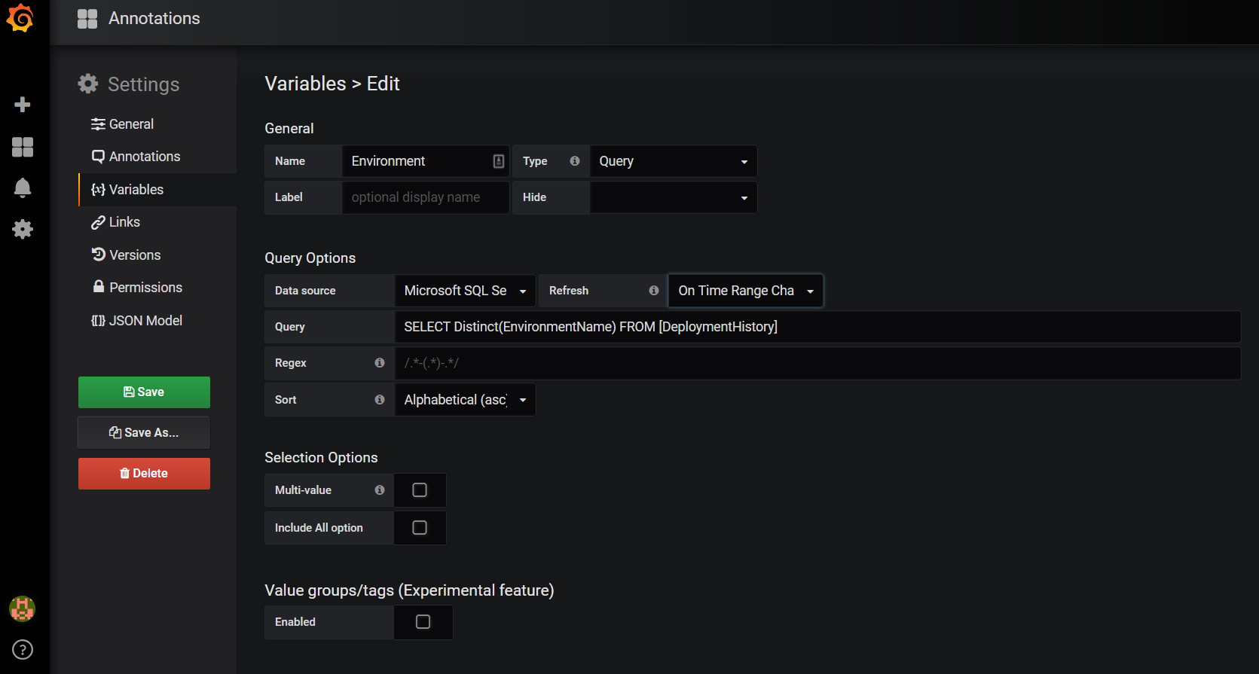This screenshot has height=674, width=1259.
Task: Go to the Annotations settings section
Action: click(144, 157)
